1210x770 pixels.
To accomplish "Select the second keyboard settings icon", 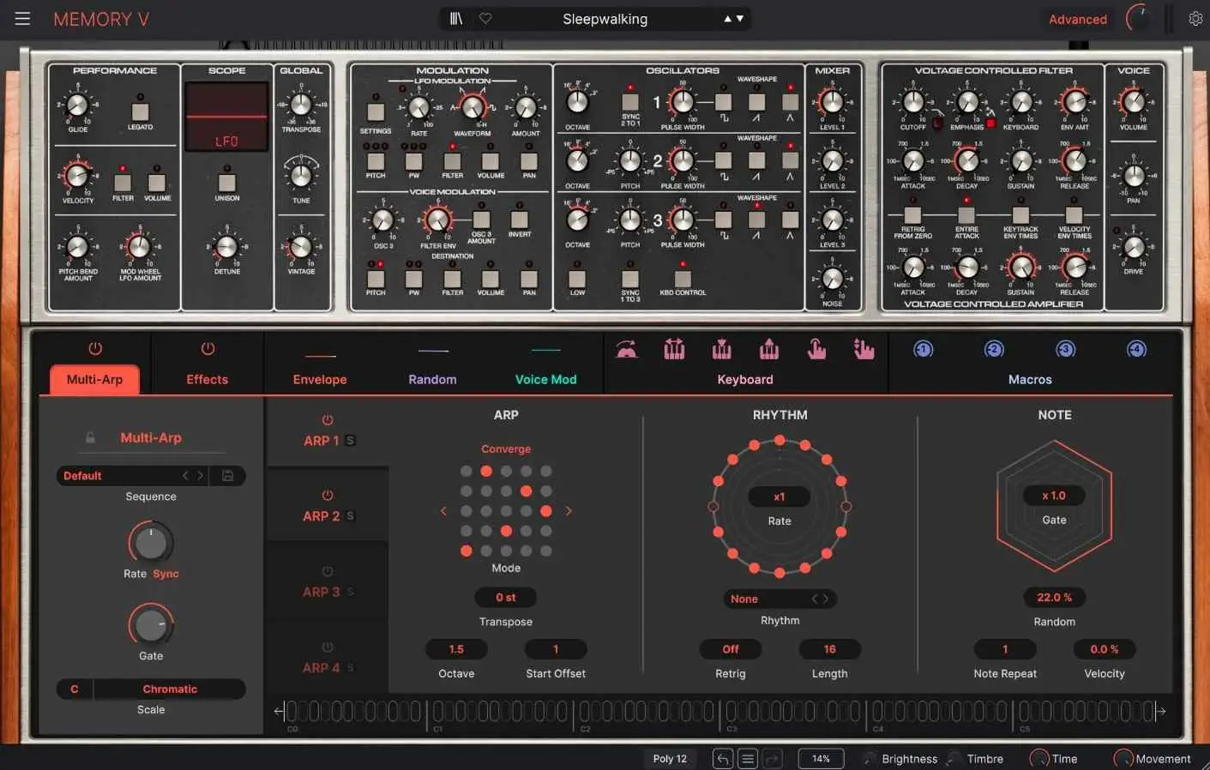I will (x=674, y=349).
